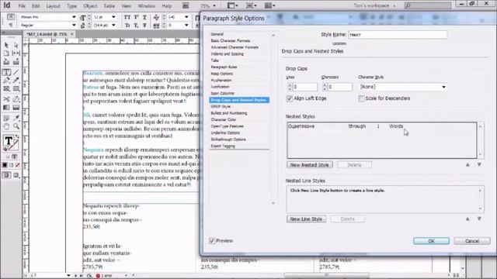Select the Rectangle Frame tool
The height and width of the screenshot is (279, 497).
pyautogui.click(x=6, y=89)
